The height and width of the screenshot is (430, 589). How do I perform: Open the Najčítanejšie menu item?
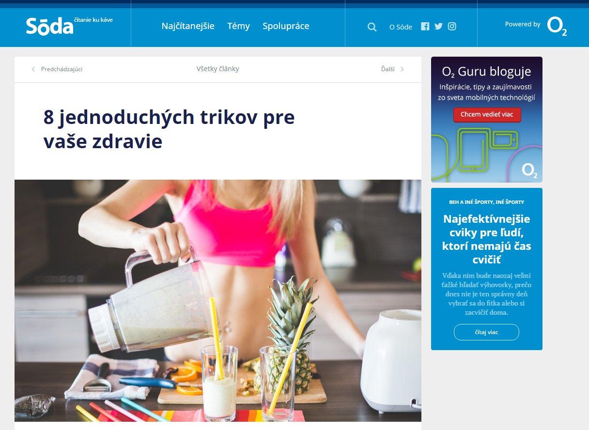tap(188, 26)
